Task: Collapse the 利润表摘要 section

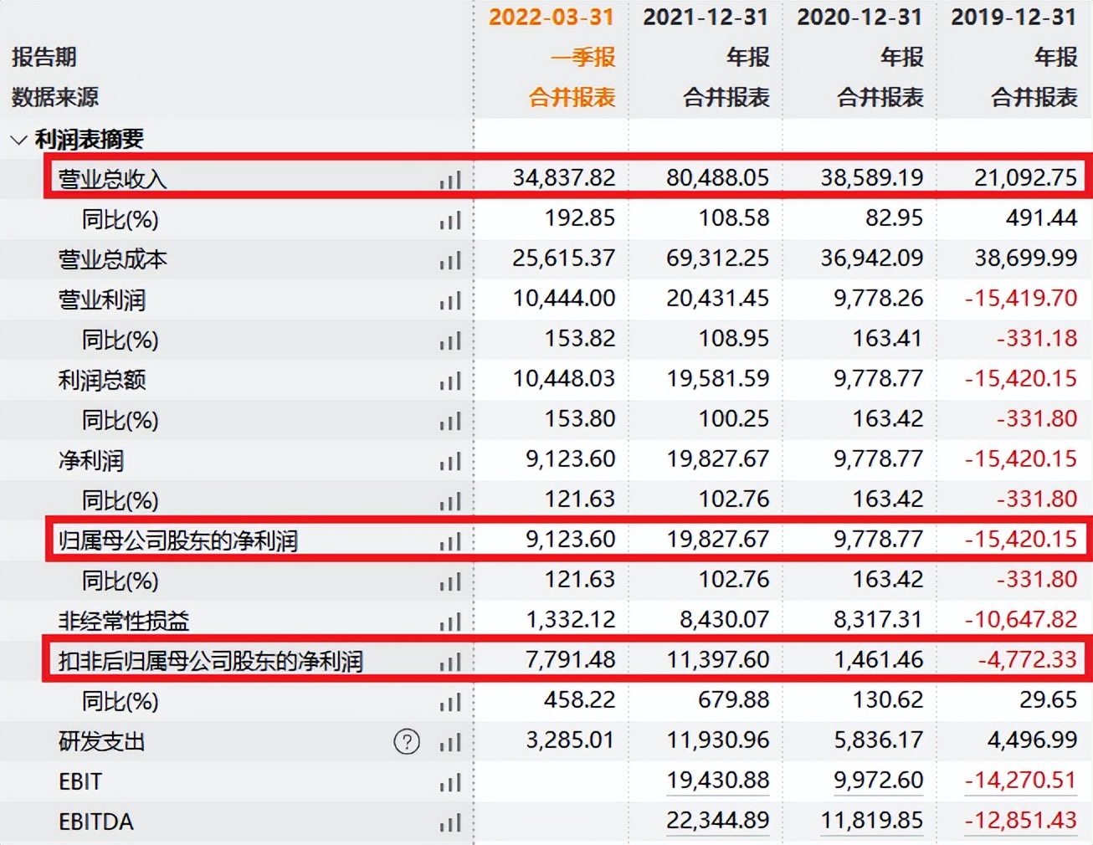Action: [x=18, y=139]
